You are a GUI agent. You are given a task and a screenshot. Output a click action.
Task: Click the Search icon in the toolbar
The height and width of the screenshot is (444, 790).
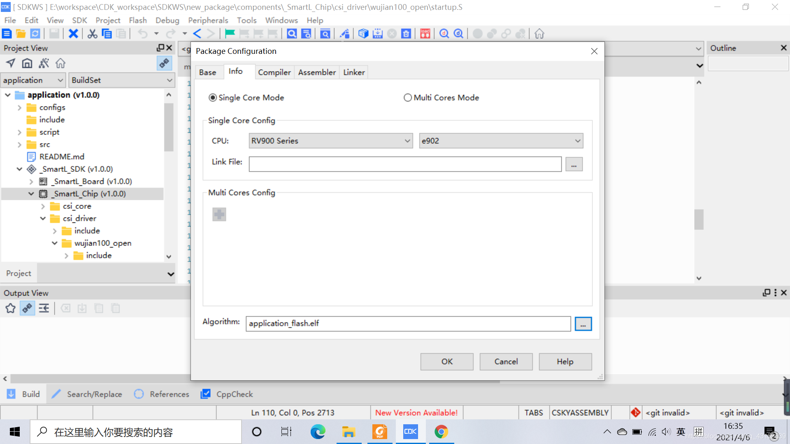tap(291, 34)
